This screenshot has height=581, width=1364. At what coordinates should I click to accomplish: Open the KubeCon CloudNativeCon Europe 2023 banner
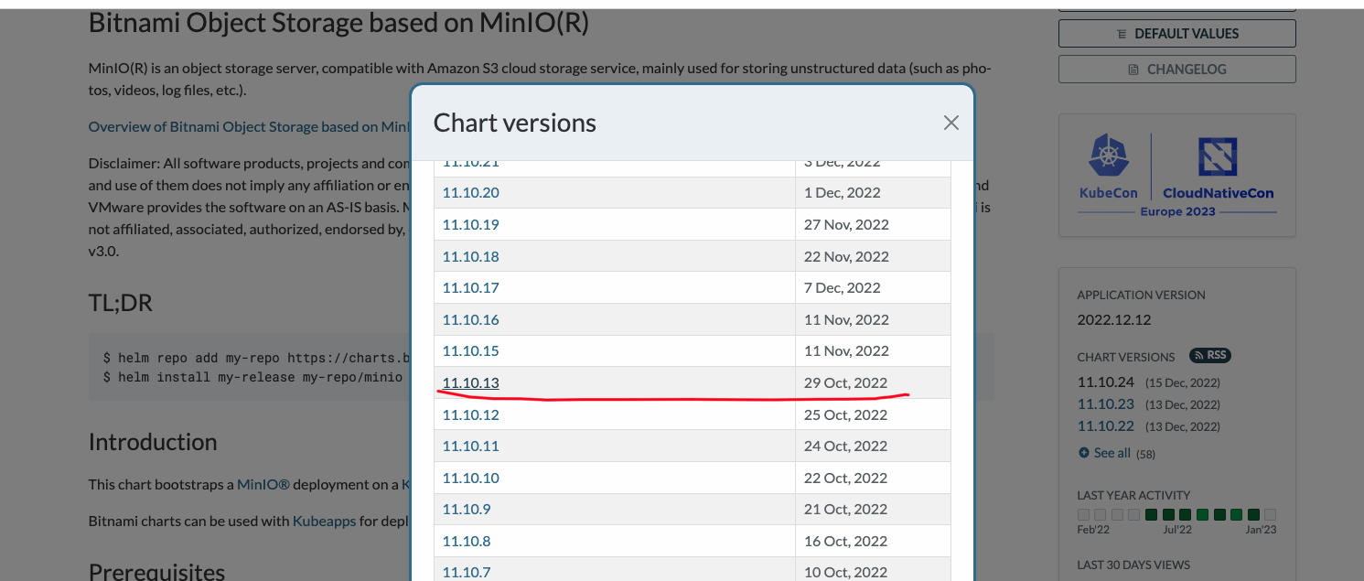(1176, 176)
